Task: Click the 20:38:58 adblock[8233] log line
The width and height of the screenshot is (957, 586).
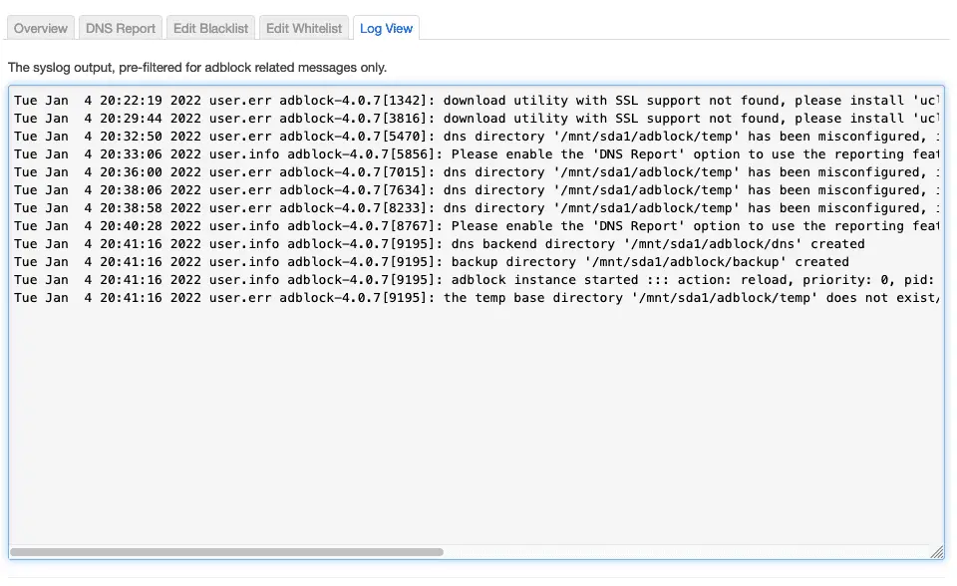Action: [x=477, y=207]
